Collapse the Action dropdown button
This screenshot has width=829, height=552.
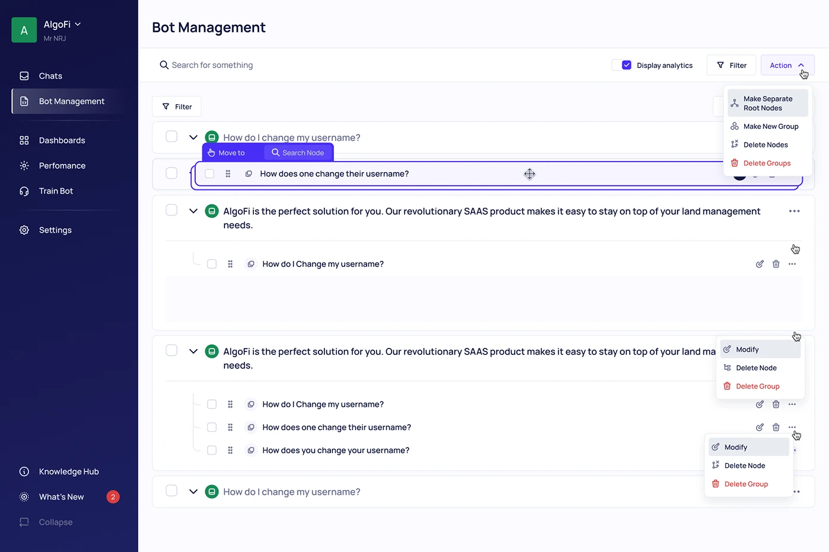788,65
